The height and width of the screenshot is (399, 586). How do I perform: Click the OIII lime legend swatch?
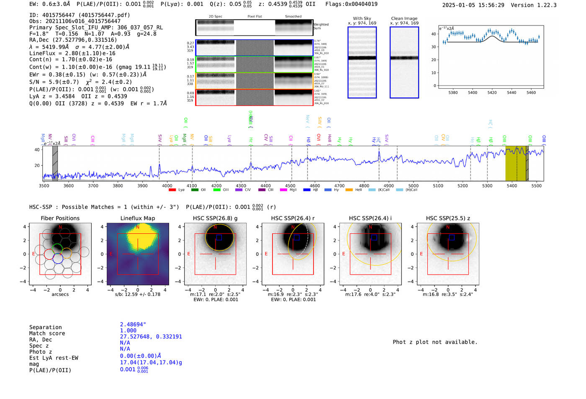[217, 190]
